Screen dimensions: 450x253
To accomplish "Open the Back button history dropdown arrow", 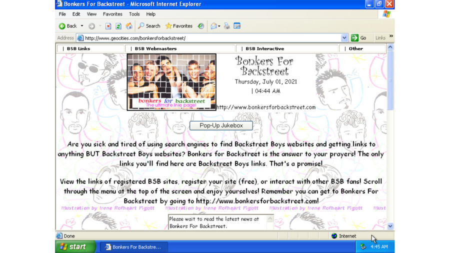I will 82,26.
